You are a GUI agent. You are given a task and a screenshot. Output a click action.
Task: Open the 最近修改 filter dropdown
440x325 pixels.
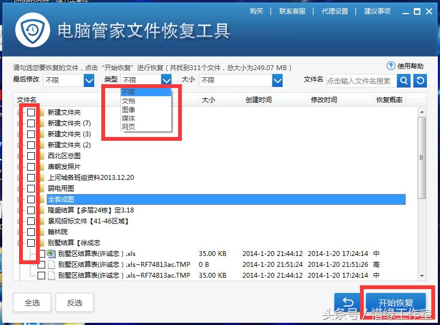pyautogui.click(x=88, y=79)
